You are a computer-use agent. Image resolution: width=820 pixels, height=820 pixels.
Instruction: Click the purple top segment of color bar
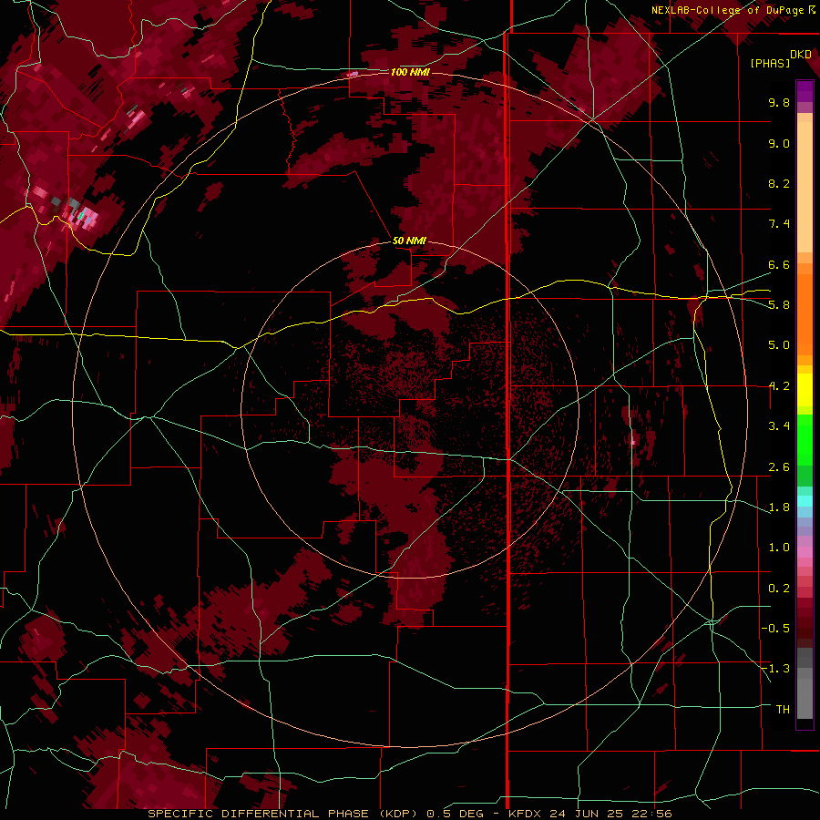coord(805,91)
